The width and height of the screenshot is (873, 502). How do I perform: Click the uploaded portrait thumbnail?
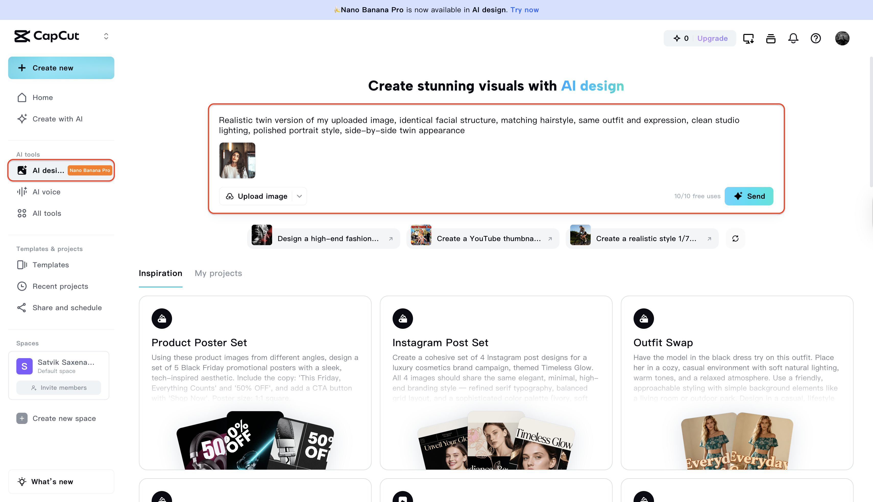[237, 160]
